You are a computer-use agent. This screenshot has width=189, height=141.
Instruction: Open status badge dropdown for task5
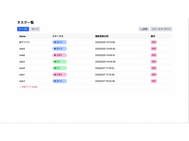point(60,68)
